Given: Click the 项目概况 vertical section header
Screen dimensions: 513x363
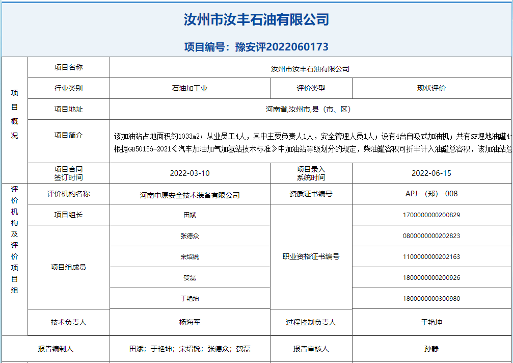Looking at the screenshot, I should (15, 114).
